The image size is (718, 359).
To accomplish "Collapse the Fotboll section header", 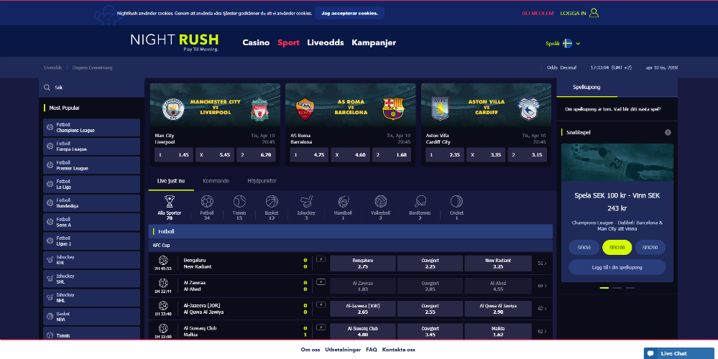I will click(x=350, y=231).
